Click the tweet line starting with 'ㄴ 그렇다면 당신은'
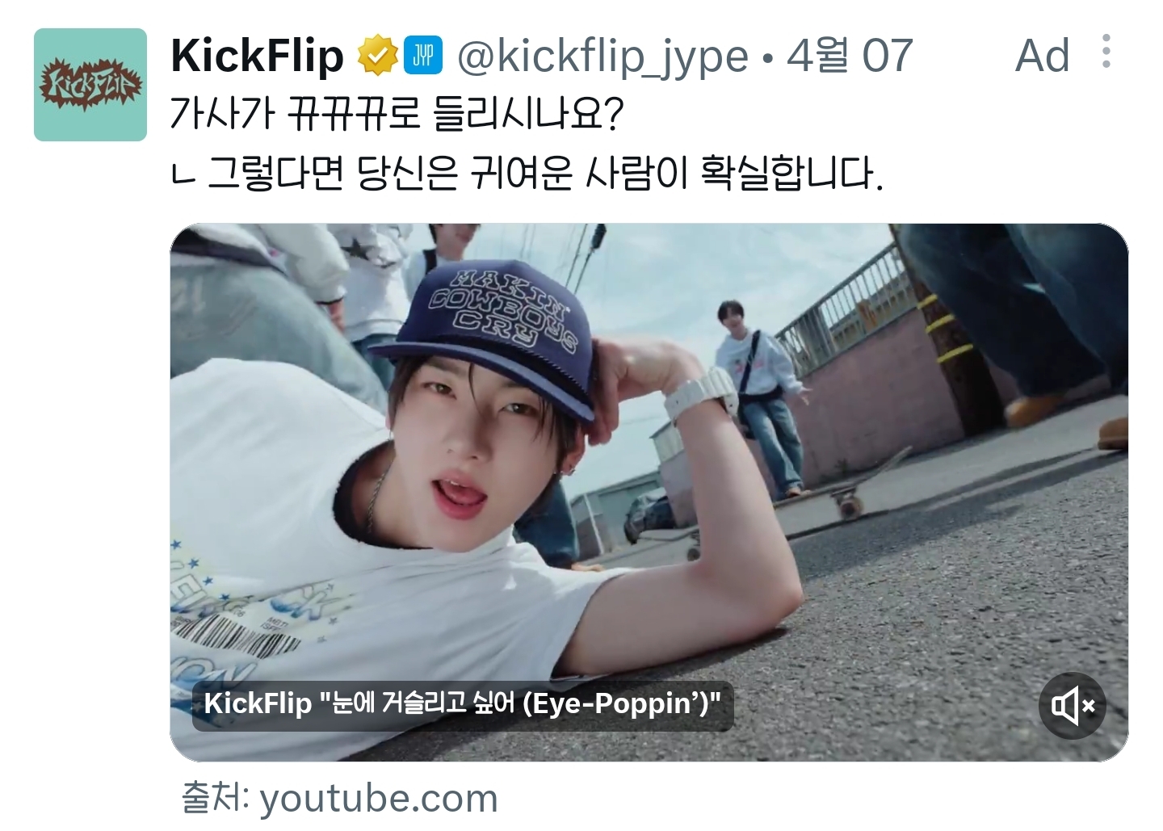This screenshot has width=1163, height=831. (527, 172)
